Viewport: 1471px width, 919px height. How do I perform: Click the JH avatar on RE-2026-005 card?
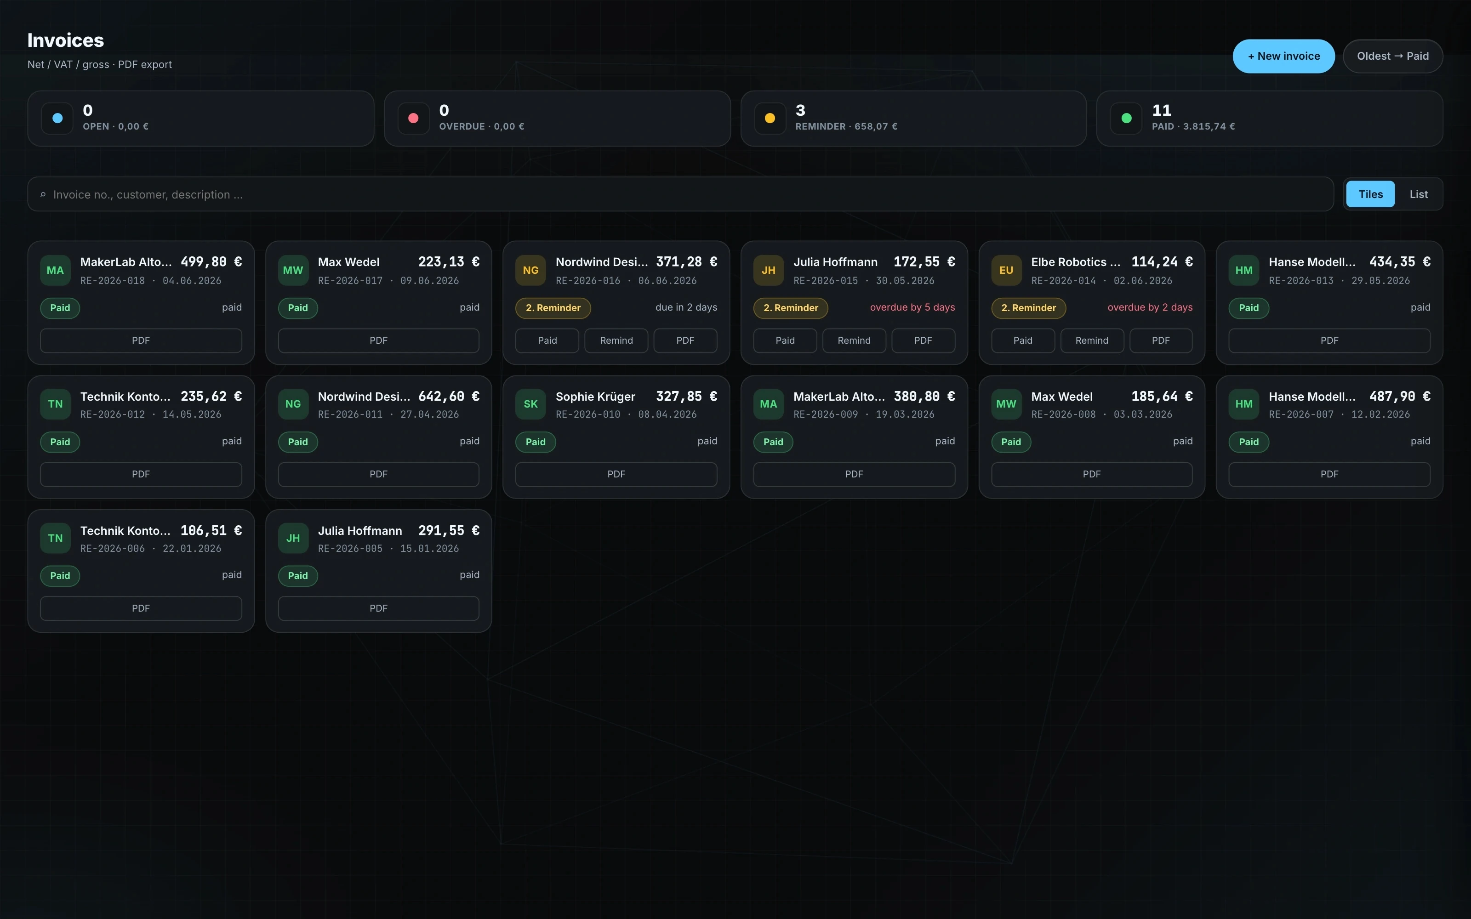click(293, 538)
